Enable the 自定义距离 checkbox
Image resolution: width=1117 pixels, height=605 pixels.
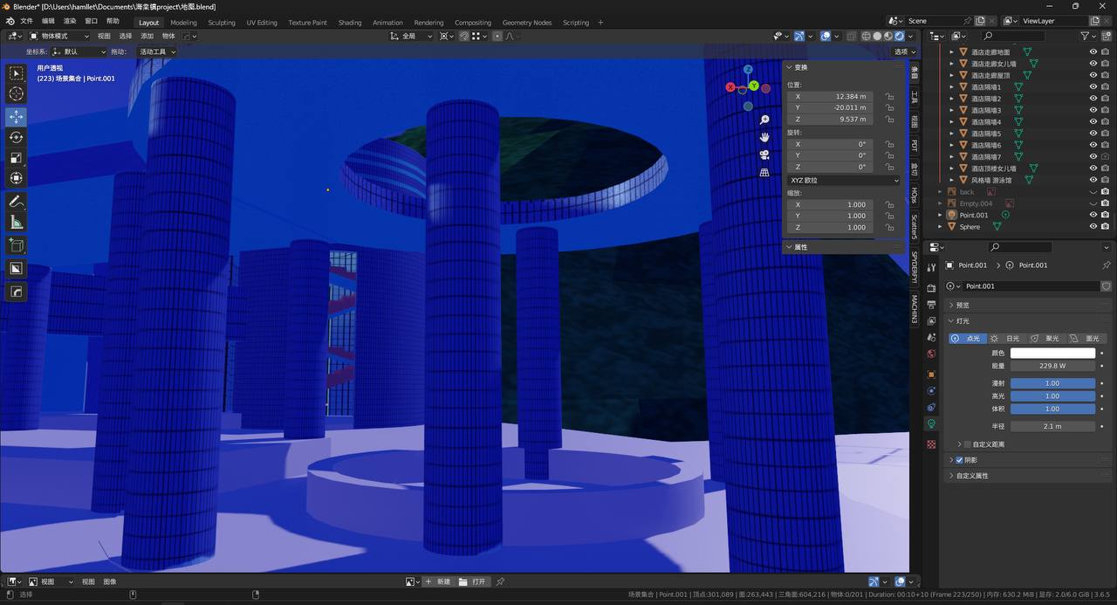click(x=967, y=444)
